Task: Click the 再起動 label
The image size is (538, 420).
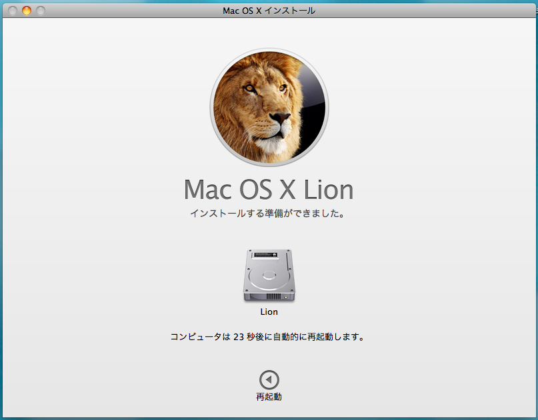Action: pos(269,397)
